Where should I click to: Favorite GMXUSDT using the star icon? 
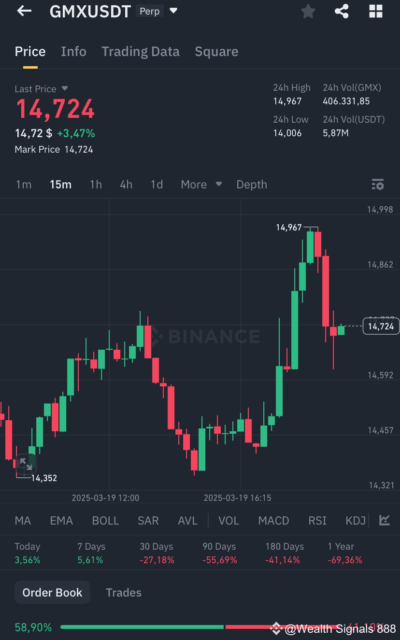pyautogui.click(x=308, y=11)
